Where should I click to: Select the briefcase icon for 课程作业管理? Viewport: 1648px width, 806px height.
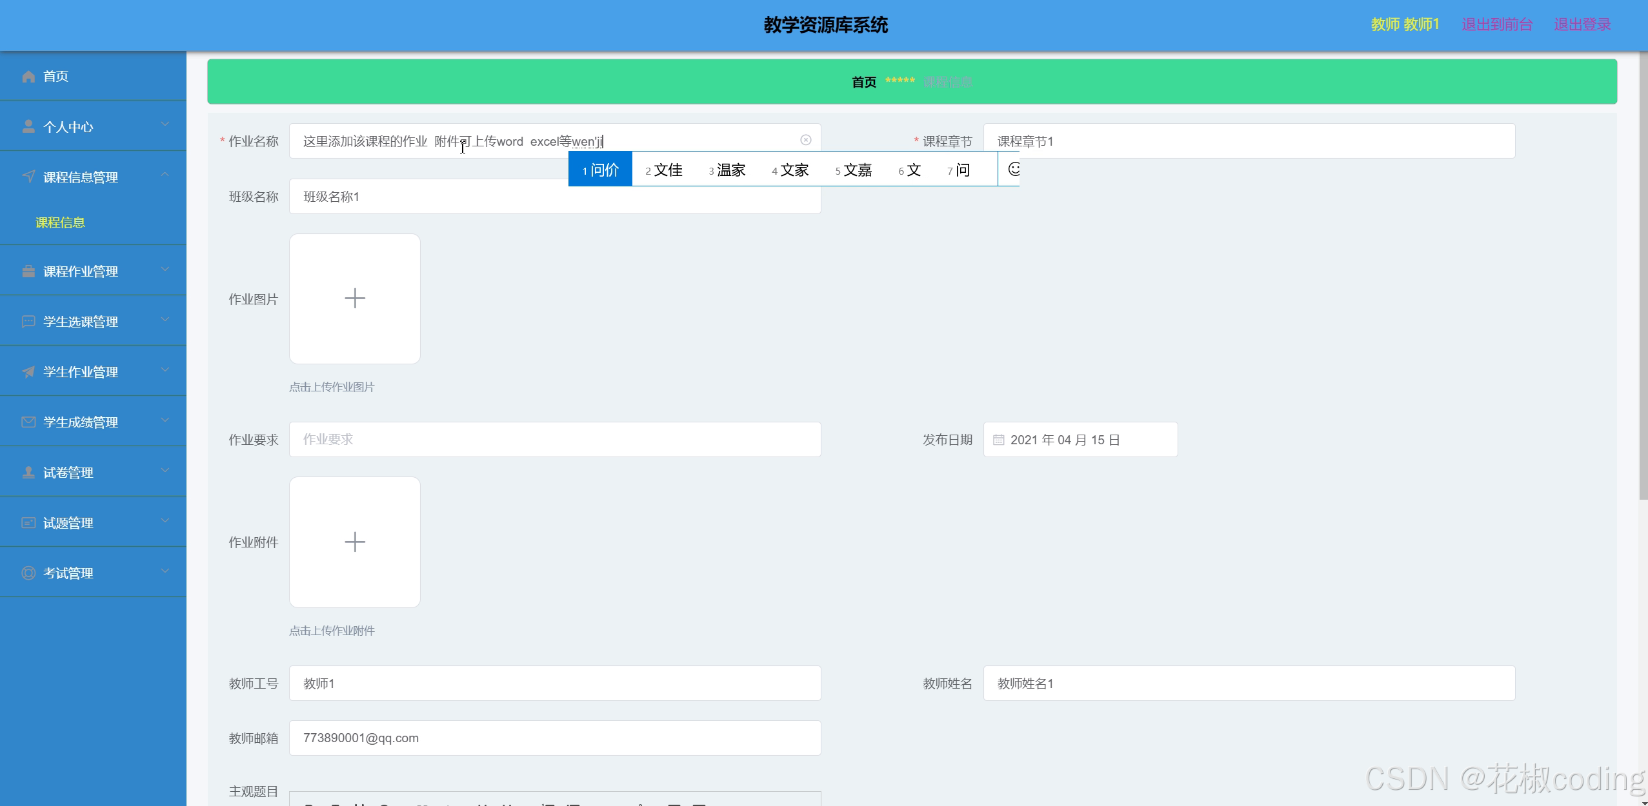[28, 271]
